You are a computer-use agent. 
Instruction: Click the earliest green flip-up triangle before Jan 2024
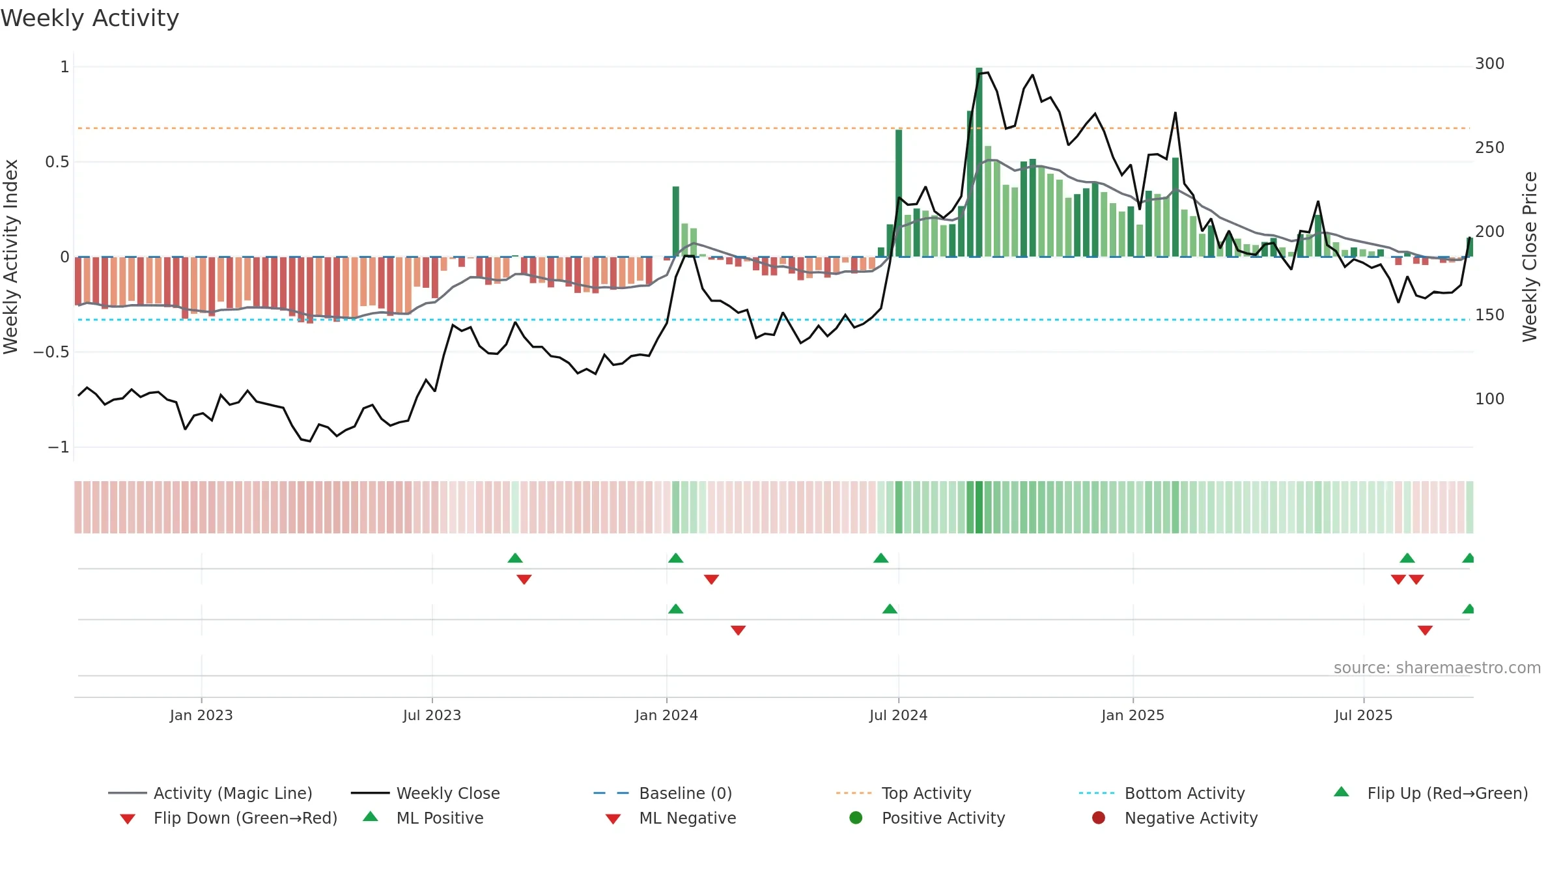pyautogui.click(x=515, y=558)
